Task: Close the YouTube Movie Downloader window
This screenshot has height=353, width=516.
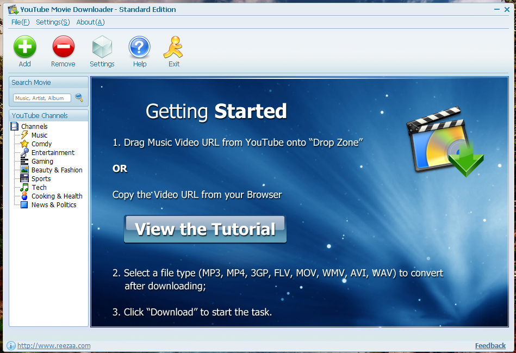Action: pyautogui.click(x=507, y=10)
